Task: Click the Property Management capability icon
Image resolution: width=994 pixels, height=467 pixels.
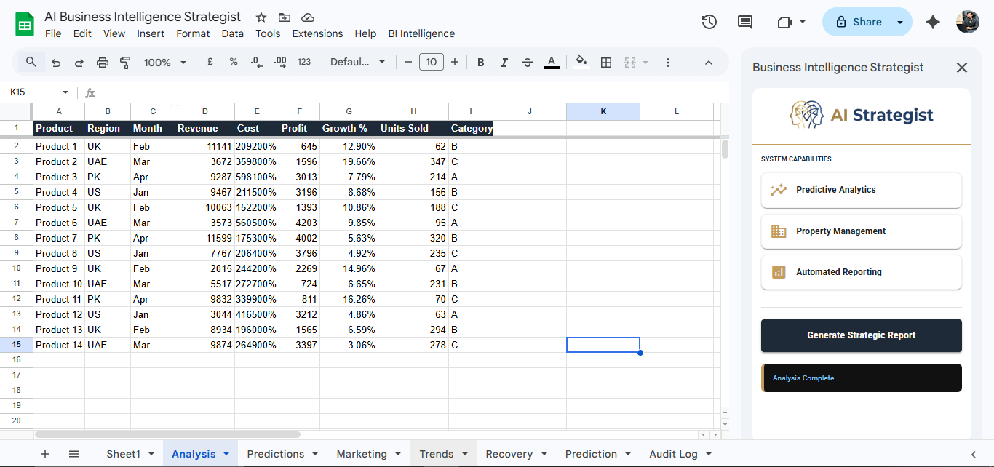Action: [778, 231]
